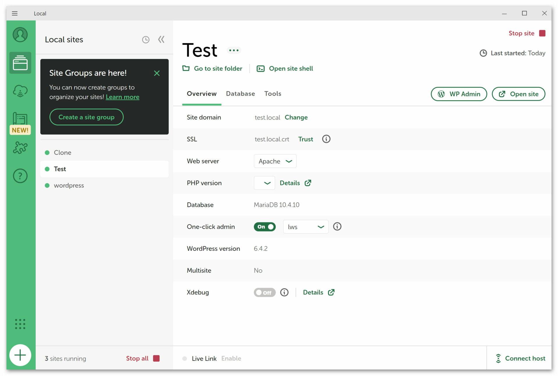Sort sites using the clock icon
558x376 pixels.
(x=146, y=39)
